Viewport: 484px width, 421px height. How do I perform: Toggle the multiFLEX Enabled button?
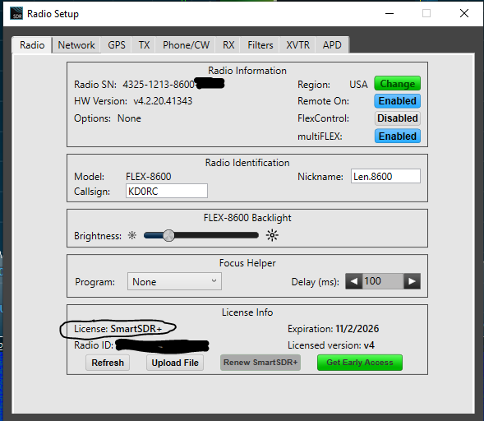point(397,136)
